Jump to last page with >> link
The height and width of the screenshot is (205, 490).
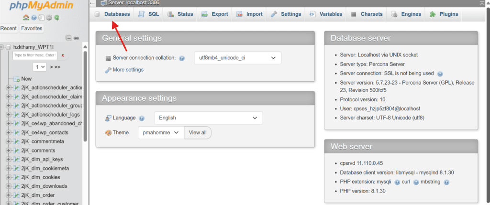click(x=58, y=67)
